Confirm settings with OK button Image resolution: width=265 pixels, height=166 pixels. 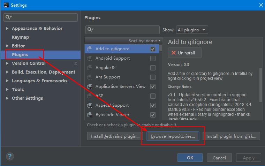pos(190,158)
